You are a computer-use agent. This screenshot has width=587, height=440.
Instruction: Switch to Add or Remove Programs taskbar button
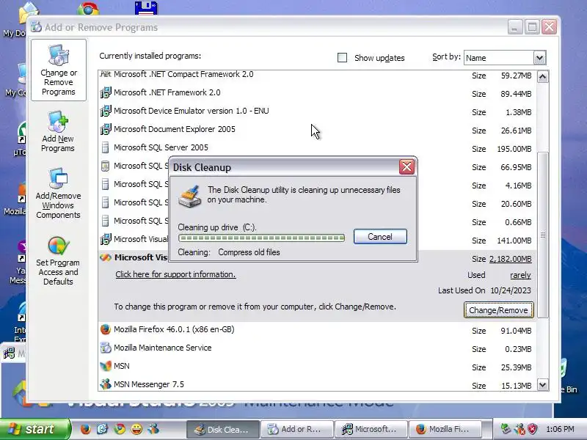[296, 429]
